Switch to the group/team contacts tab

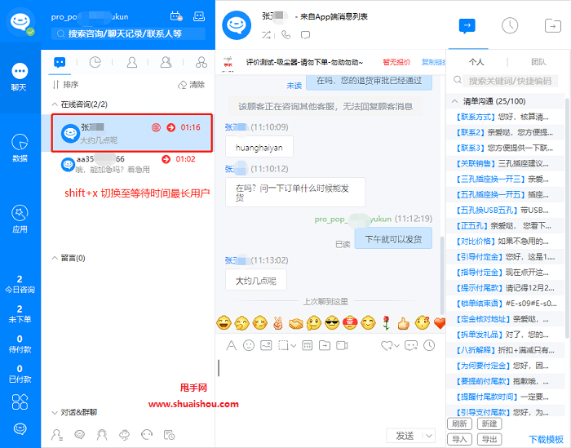[201, 62]
